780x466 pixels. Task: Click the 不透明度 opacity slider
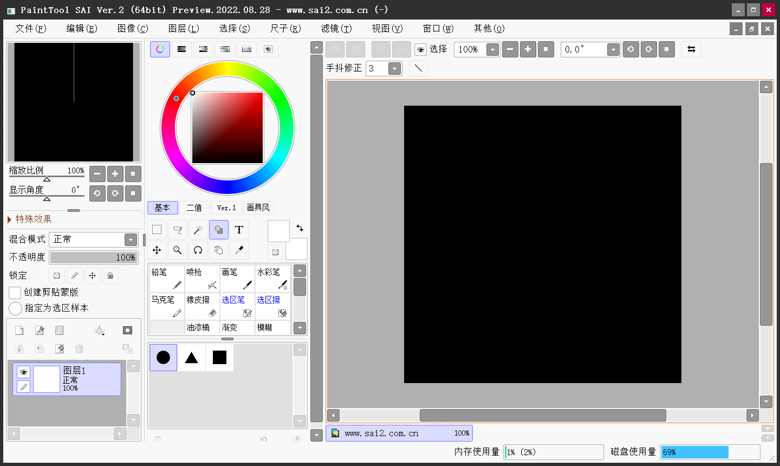94,257
